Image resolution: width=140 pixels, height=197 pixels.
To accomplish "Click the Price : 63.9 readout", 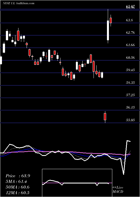I will [18, 176].
